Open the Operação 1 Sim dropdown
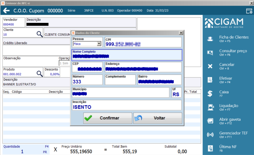The height and width of the screenshot is (155, 254). pos(64,63)
